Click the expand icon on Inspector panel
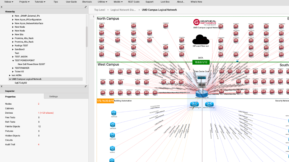This screenshot has width=289, height=162. 86,86
